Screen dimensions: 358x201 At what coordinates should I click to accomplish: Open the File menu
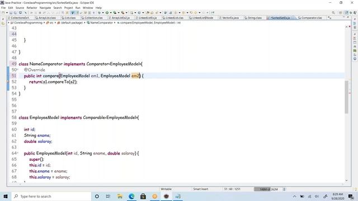(3, 8)
